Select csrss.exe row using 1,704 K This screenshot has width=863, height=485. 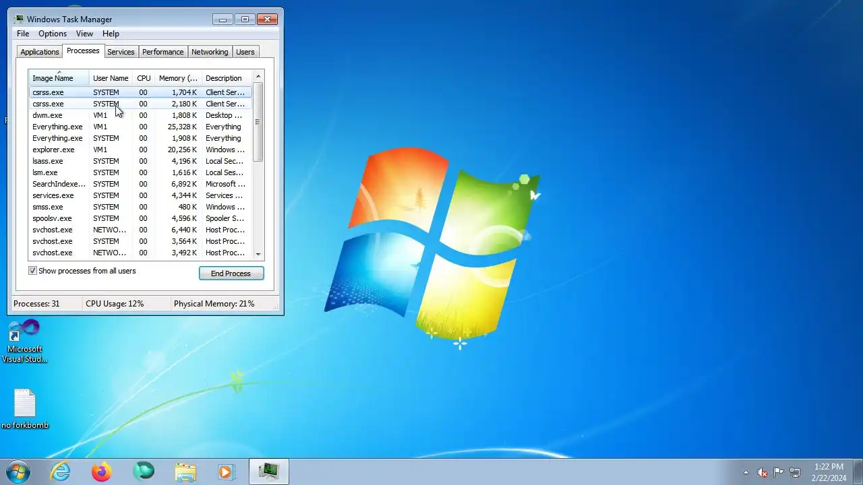140,92
